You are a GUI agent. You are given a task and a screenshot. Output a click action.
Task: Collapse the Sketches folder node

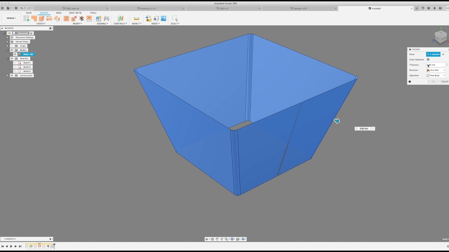(7, 58)
